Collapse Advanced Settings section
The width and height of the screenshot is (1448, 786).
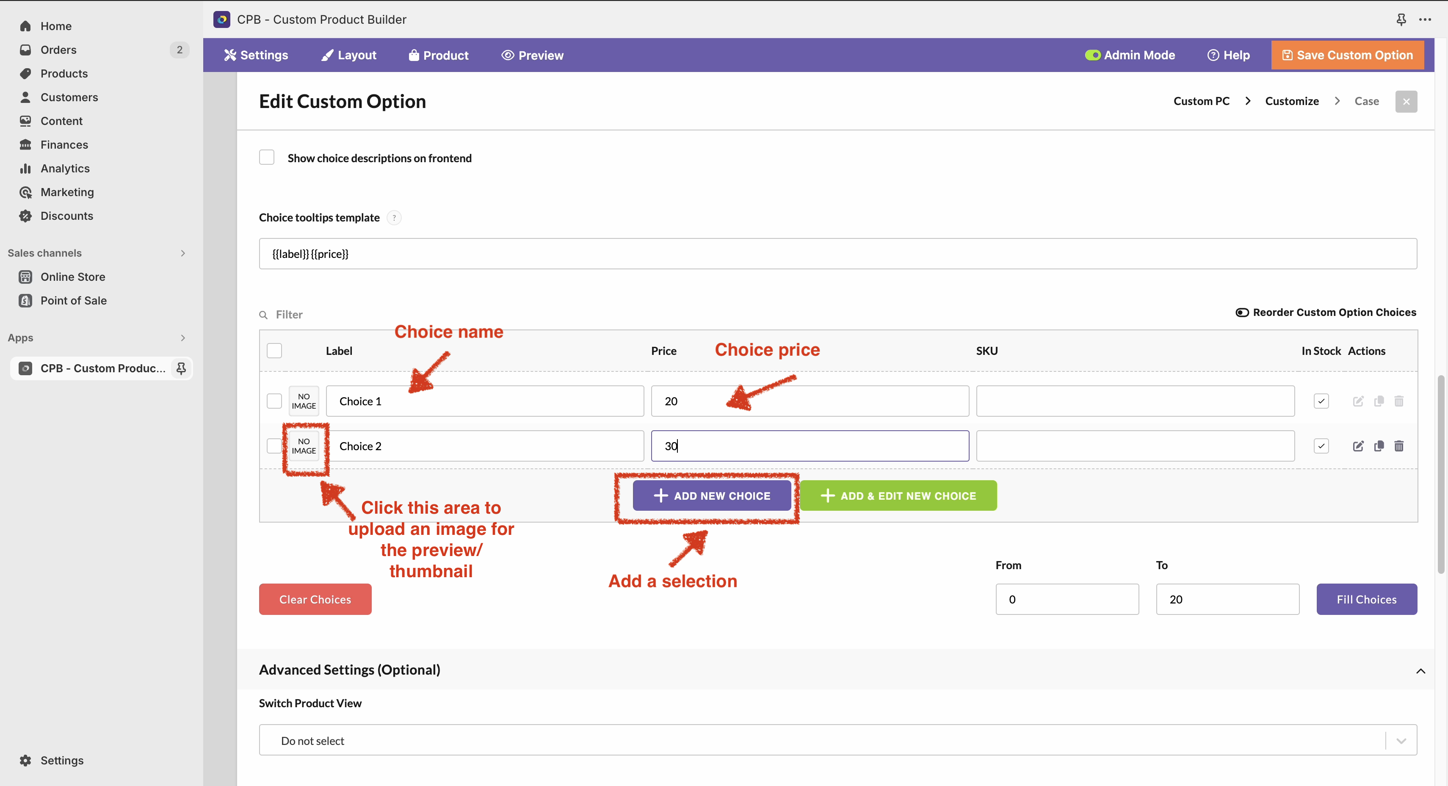pos(1420,670)
